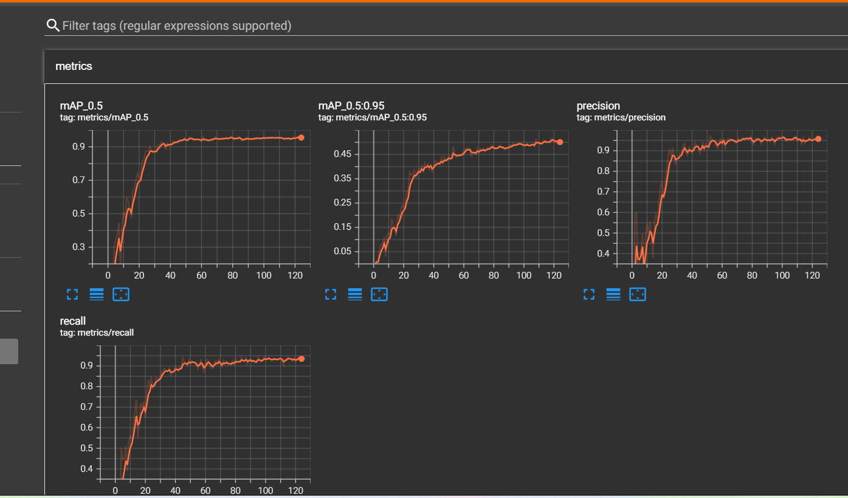
Task: Click the gray button in the left sidebar
Action: 9,351
